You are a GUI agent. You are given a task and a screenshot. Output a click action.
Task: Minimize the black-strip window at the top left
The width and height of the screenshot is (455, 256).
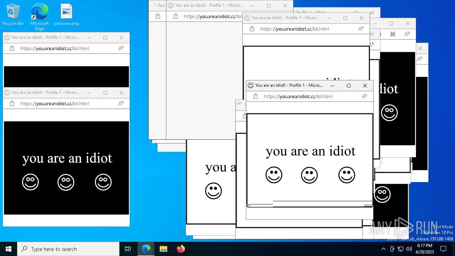click(x=89, y=37)
